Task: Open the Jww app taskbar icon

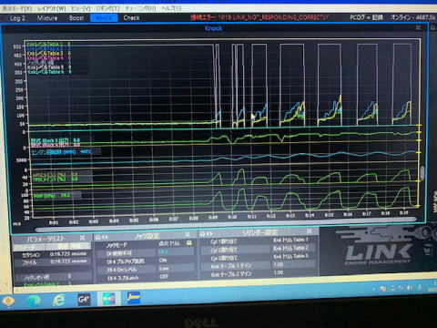Action: 133,298
